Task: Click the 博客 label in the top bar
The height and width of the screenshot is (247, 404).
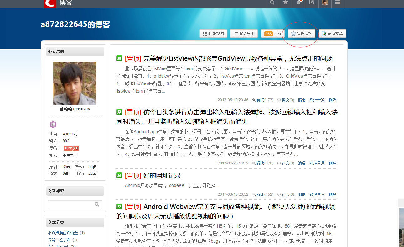Action: (x=65, y=3)
